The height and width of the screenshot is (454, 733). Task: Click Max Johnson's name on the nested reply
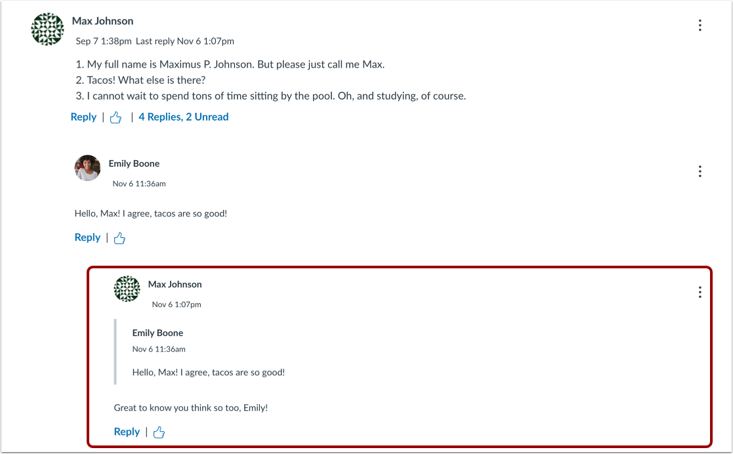[175, 284]
